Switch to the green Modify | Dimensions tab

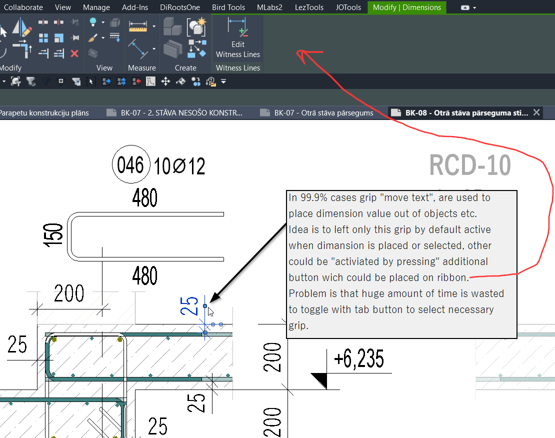coord(406,7)
